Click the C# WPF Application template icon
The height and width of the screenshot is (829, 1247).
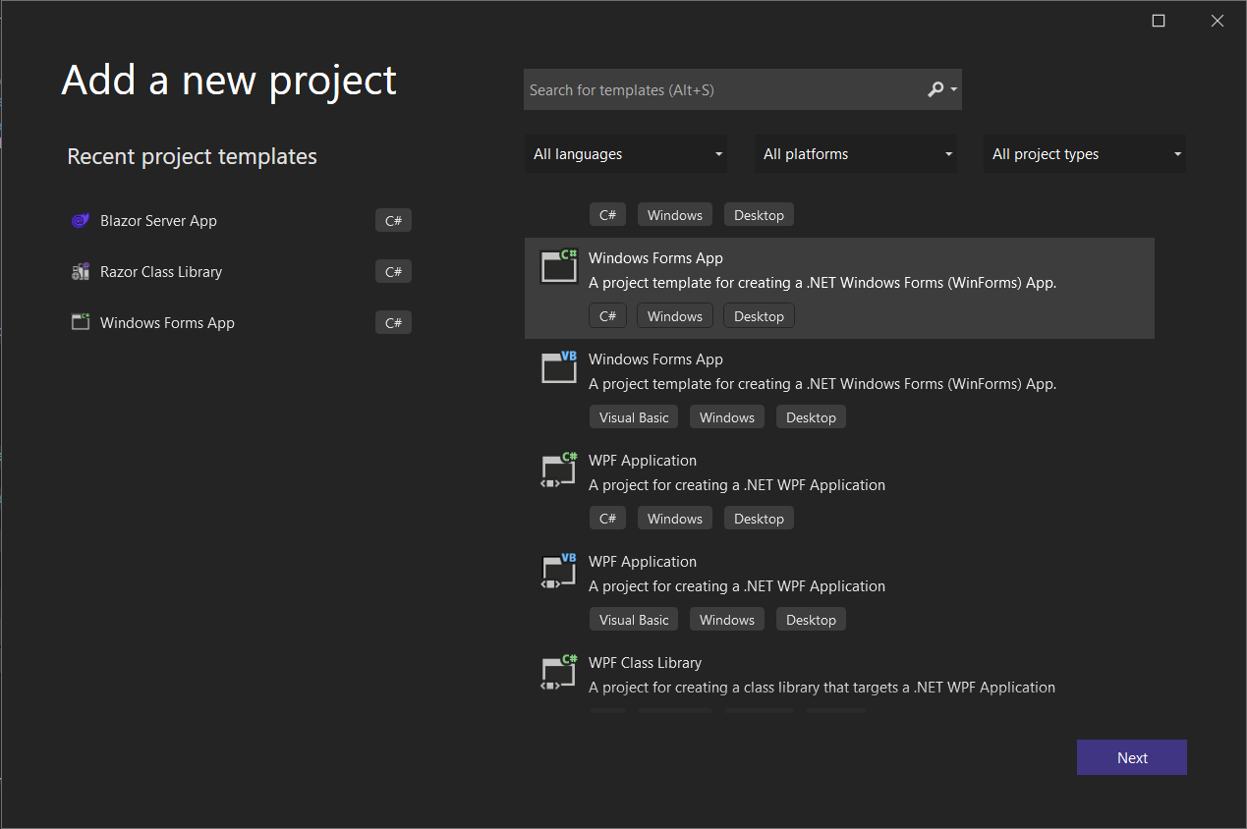(559, 470)
